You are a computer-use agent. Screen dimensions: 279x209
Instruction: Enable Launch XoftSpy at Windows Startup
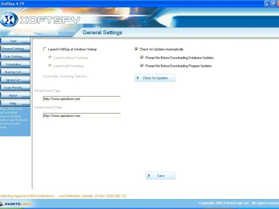coord(45,49)
